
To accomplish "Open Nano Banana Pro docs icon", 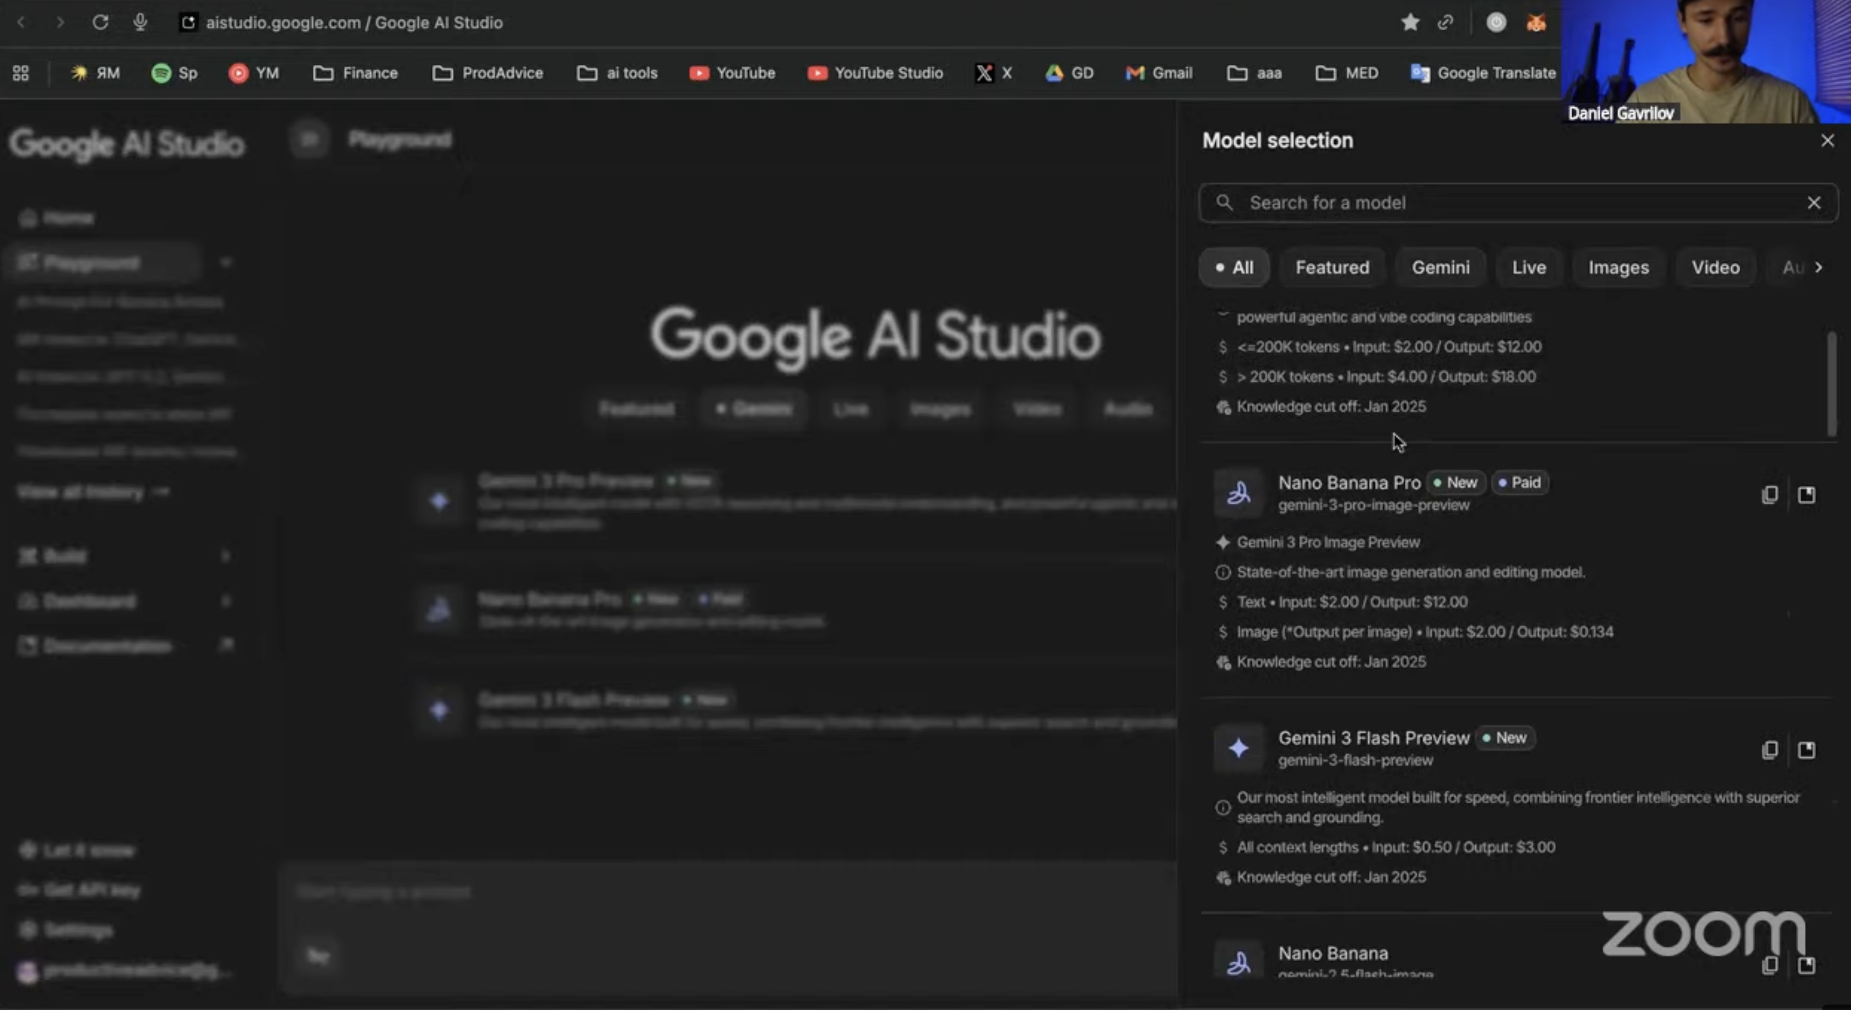I will 1806,495.
